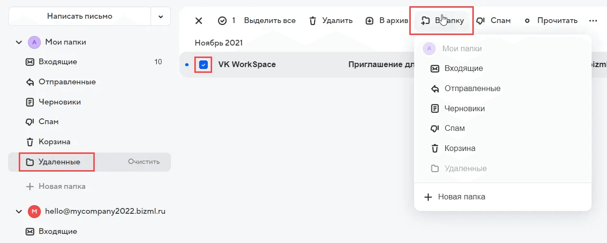Click the selected count check circle

(222, 21)
